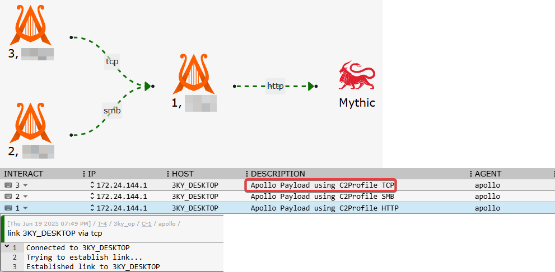Screen dimensions: 555x272
Task: Collapse output with the chevron at line 1
Action: pos(7,247)
